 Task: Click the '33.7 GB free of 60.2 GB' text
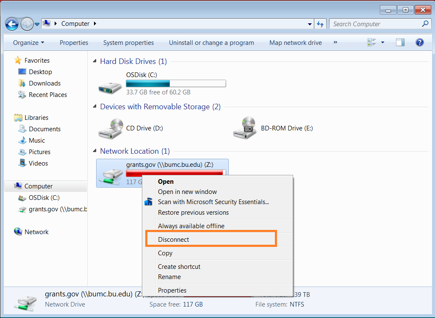point(158,92)
